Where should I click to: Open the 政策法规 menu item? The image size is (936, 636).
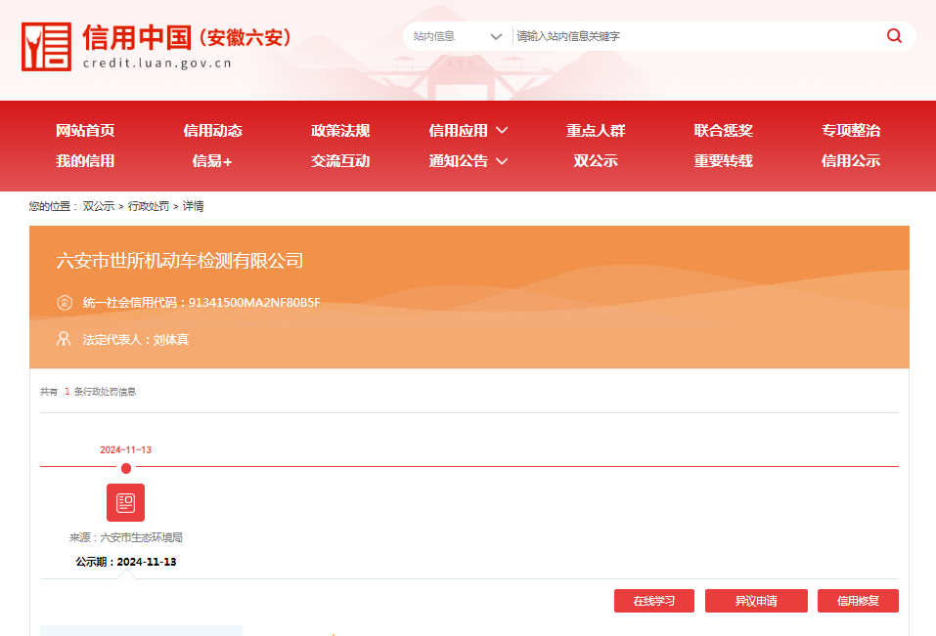(340, 131)
